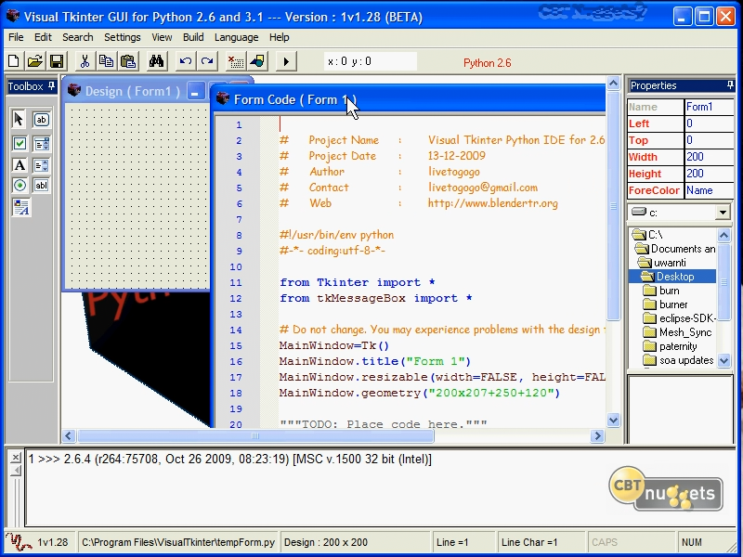743x557 pixels.
Task: Cut the selection with the scissors icon
Action: pos(85,61)
